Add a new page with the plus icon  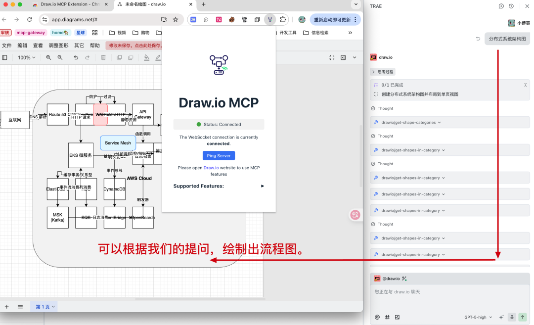click(x=6, y=307)
